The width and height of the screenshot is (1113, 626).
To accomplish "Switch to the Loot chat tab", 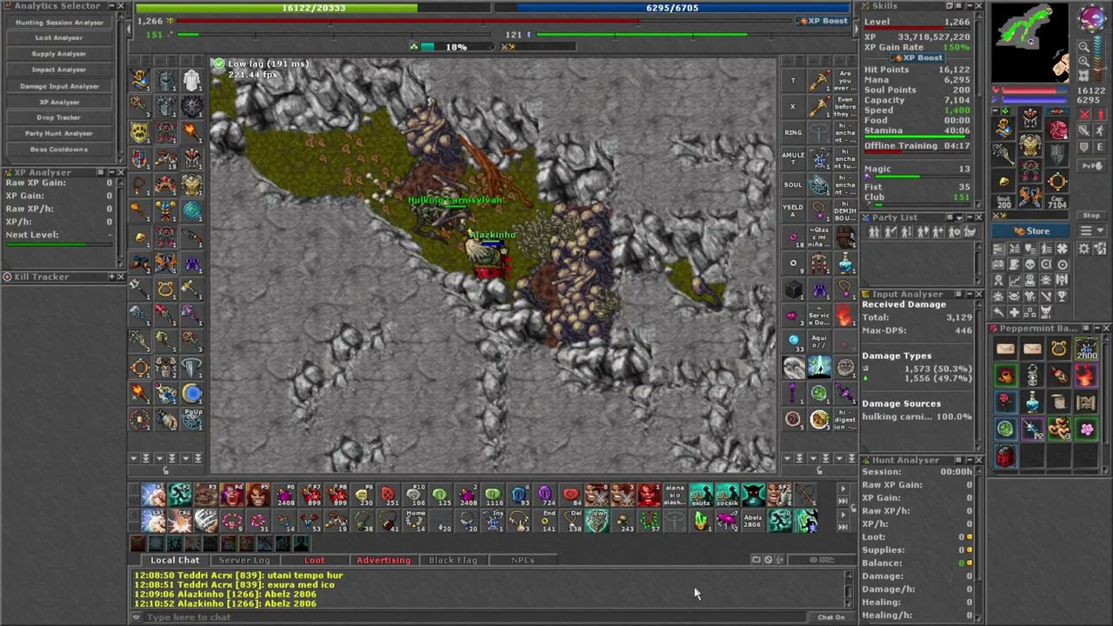I will click(314, 561).
